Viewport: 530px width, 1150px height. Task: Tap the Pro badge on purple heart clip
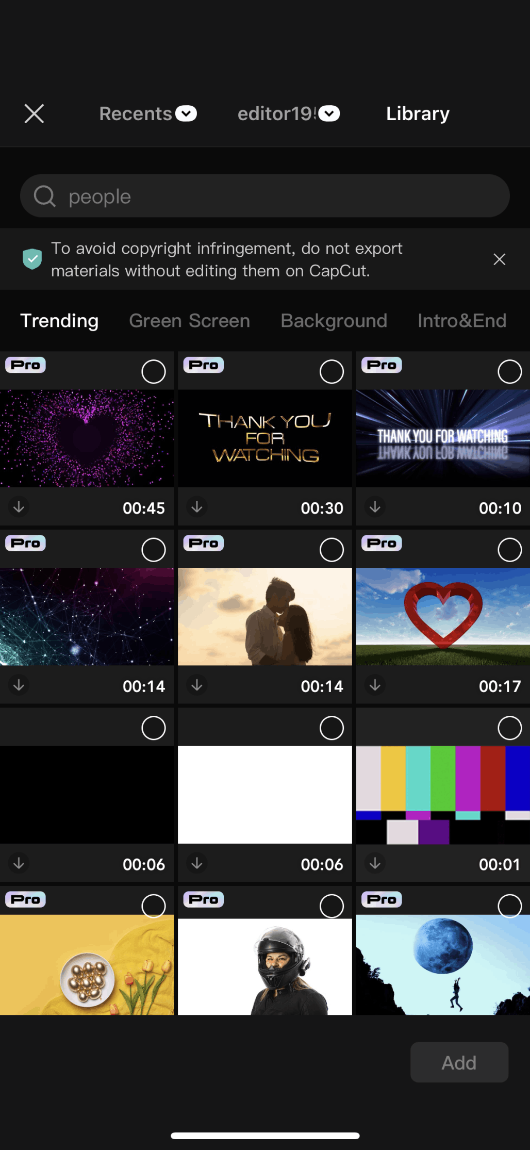coord(25,365)
